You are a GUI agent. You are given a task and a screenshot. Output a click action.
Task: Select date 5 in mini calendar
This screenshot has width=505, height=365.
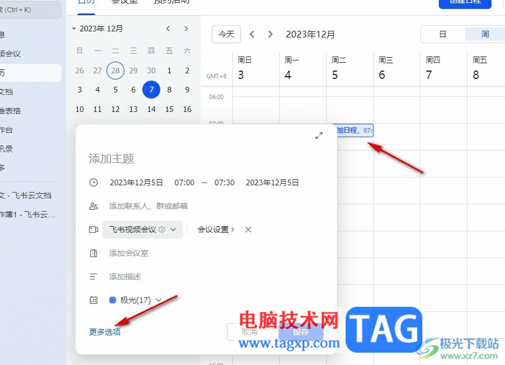(115, 90)
